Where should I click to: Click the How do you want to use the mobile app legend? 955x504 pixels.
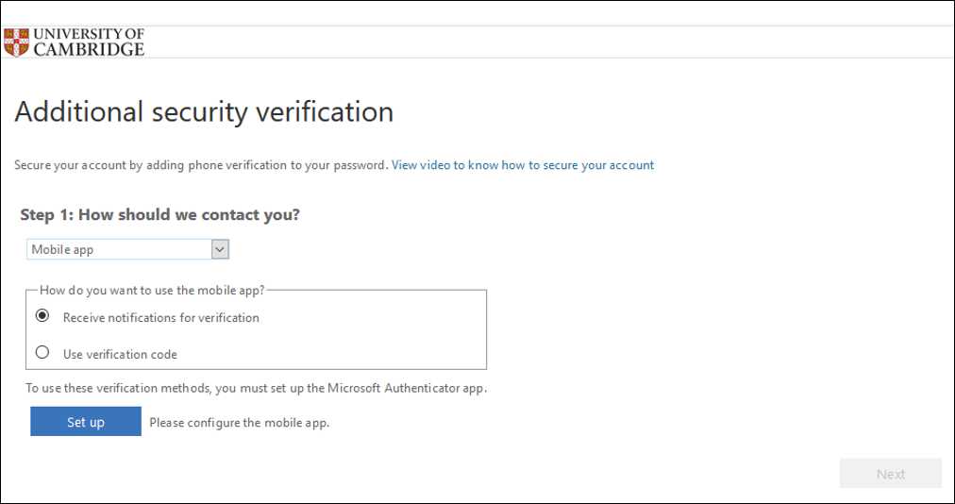(152, 290)
